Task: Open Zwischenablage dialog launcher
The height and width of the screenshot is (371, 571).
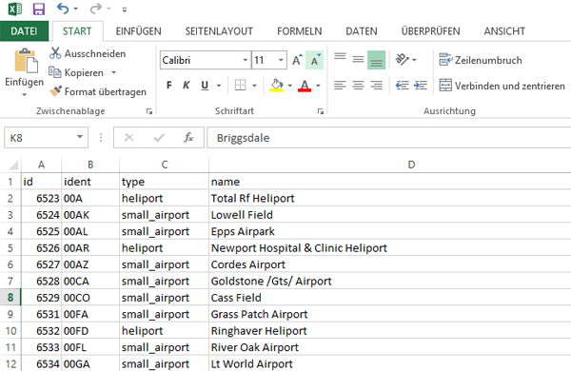Action: click(149, 111)
